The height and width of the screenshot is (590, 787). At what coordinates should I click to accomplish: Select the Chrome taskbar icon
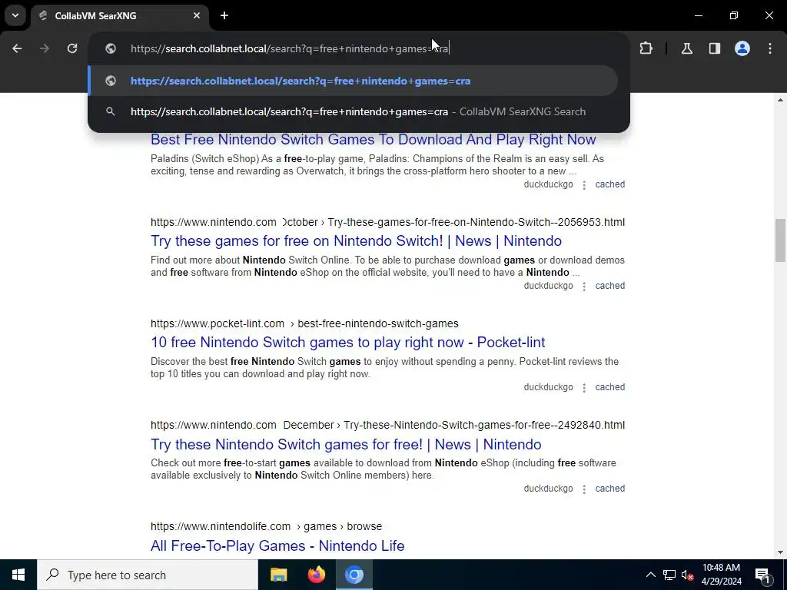coord(354,575)
